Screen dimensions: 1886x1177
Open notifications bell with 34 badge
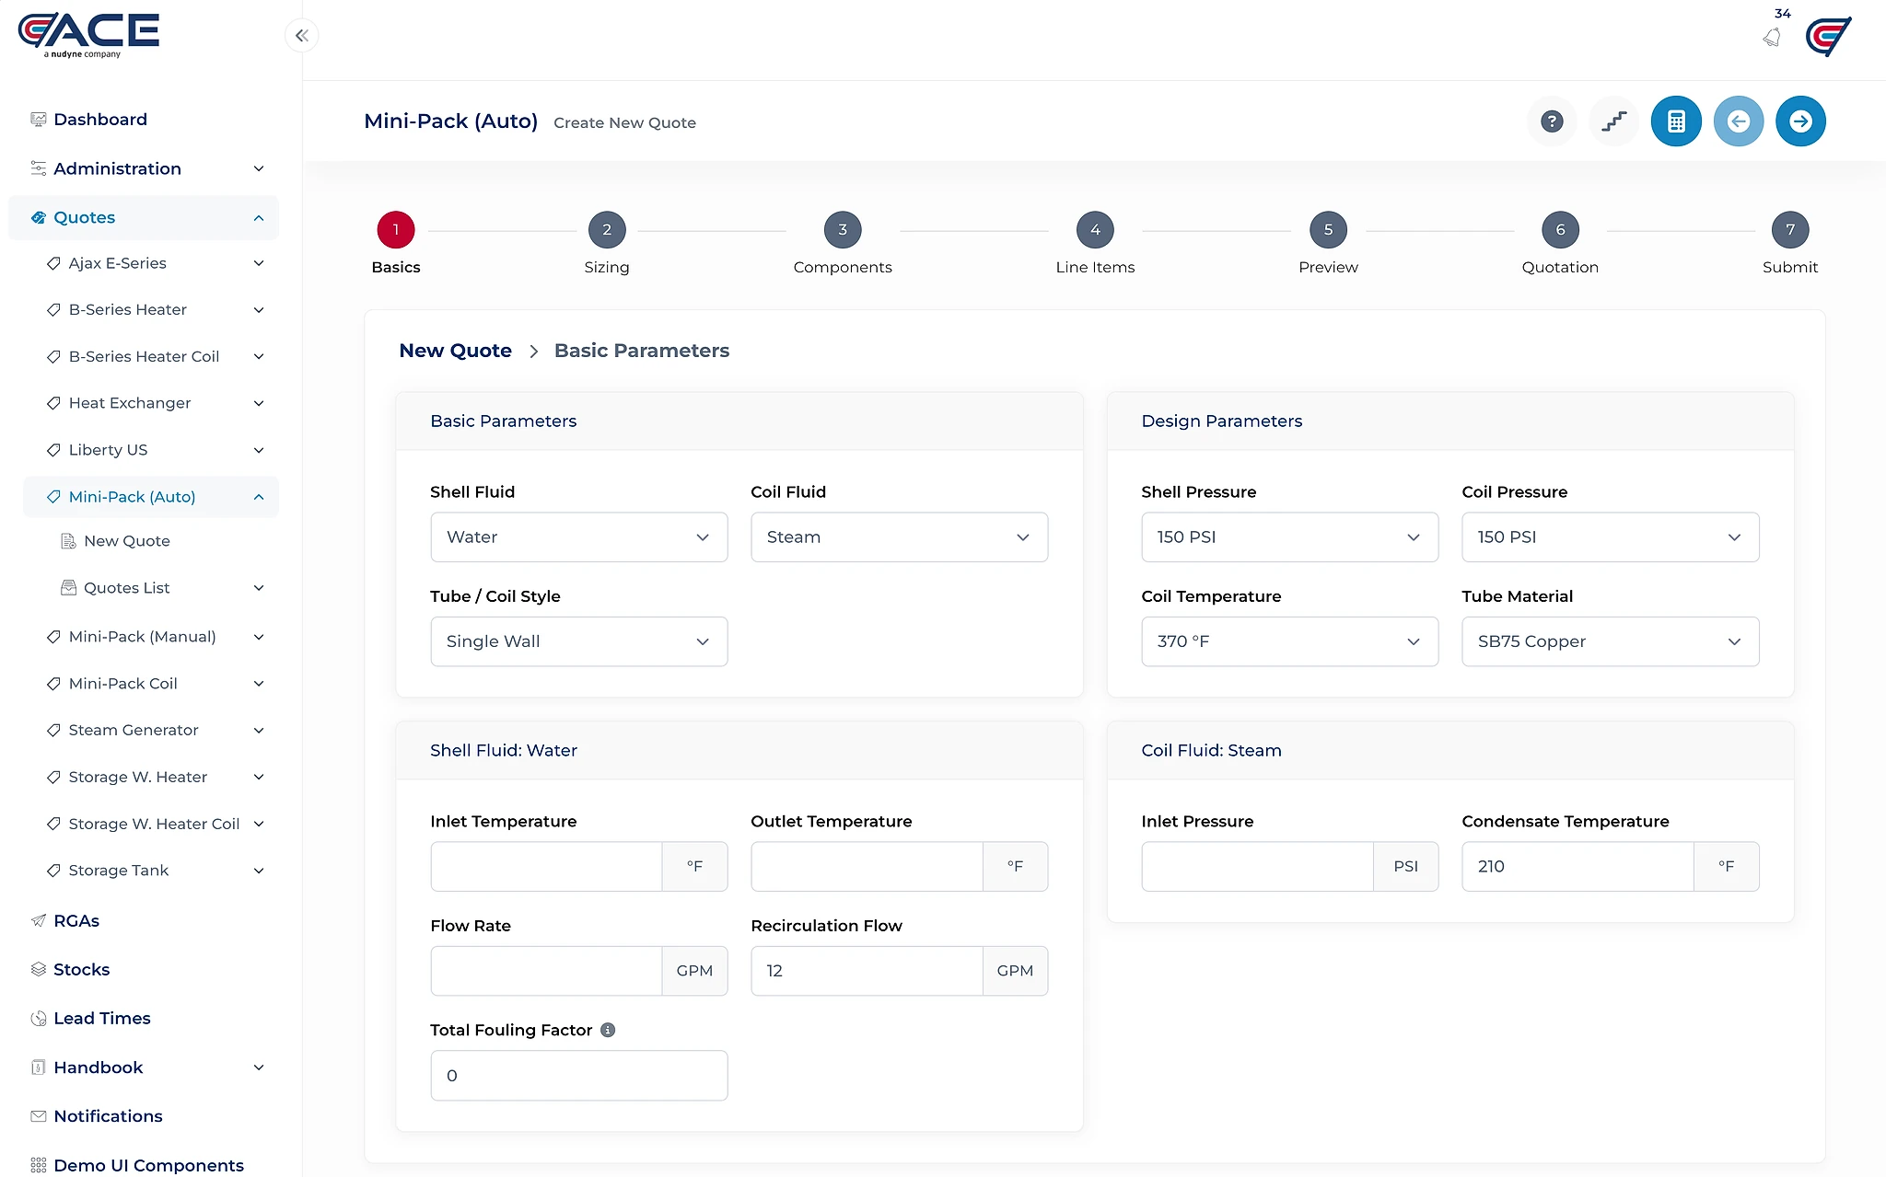[1774, 35]
